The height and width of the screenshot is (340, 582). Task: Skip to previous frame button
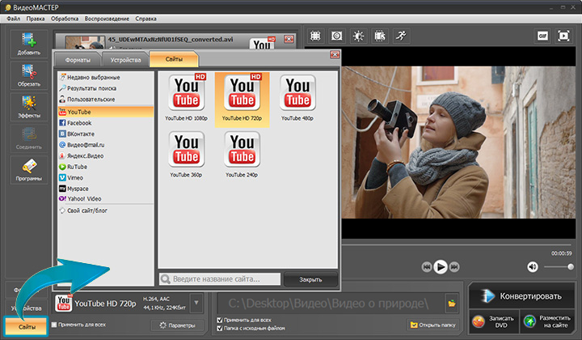[x=427, y=267]
